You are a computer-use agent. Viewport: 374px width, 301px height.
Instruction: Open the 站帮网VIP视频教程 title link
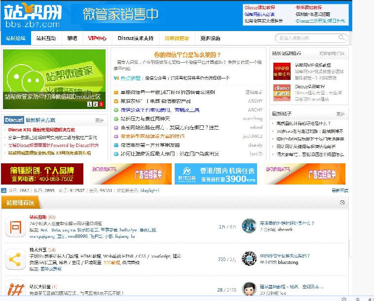point(313,65)
